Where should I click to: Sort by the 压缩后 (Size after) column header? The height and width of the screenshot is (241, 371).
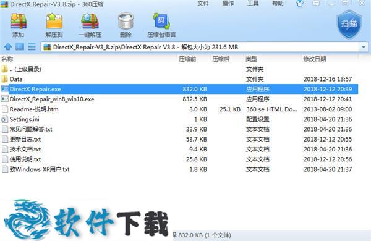click(x=221, y=59)
